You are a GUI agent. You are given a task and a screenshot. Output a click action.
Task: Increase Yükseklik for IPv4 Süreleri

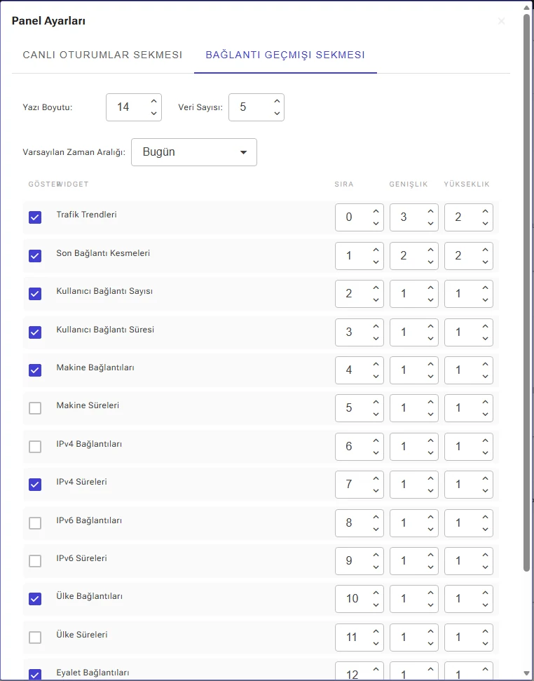[x=486, y=478]
